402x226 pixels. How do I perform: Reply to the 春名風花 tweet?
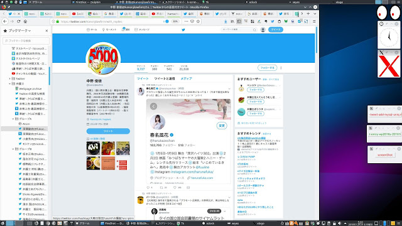pyautogui.click(x=148, y=188)
